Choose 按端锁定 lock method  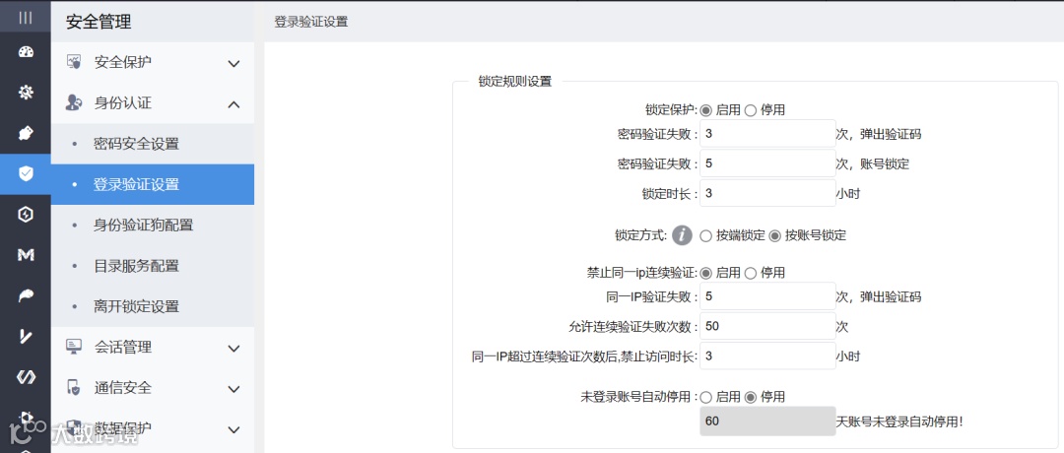click(705, 236)
